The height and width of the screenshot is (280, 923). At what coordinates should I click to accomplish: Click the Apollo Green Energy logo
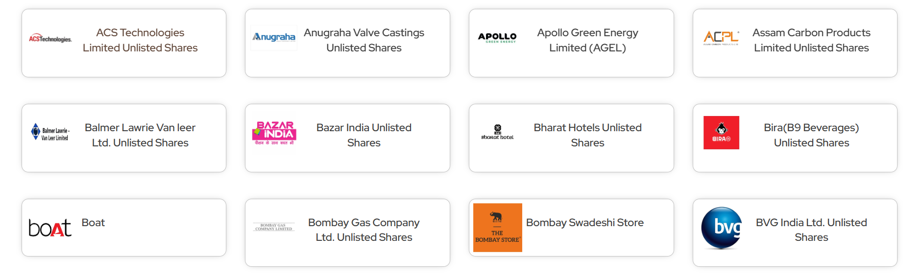tap(497, 37)
